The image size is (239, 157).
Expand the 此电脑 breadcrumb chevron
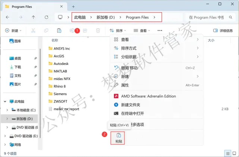(x=91, y=18)
